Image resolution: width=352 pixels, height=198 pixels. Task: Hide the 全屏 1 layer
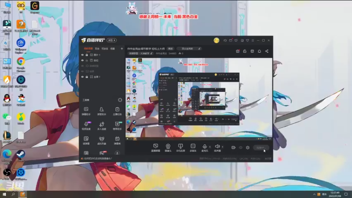point(82,77)
